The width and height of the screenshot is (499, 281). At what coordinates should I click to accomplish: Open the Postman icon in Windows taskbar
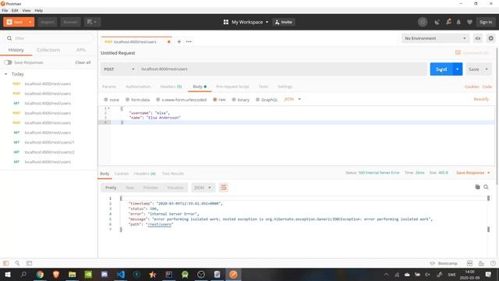(x=233, y=274)
